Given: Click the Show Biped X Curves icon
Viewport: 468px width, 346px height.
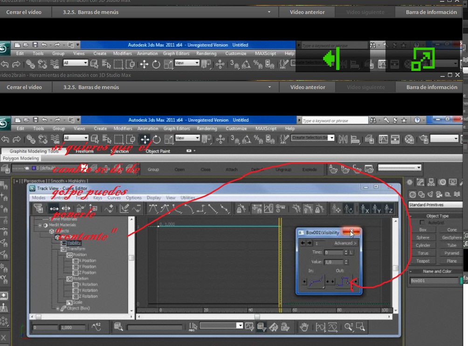Looking at the screenshot, I should [365, 208].
